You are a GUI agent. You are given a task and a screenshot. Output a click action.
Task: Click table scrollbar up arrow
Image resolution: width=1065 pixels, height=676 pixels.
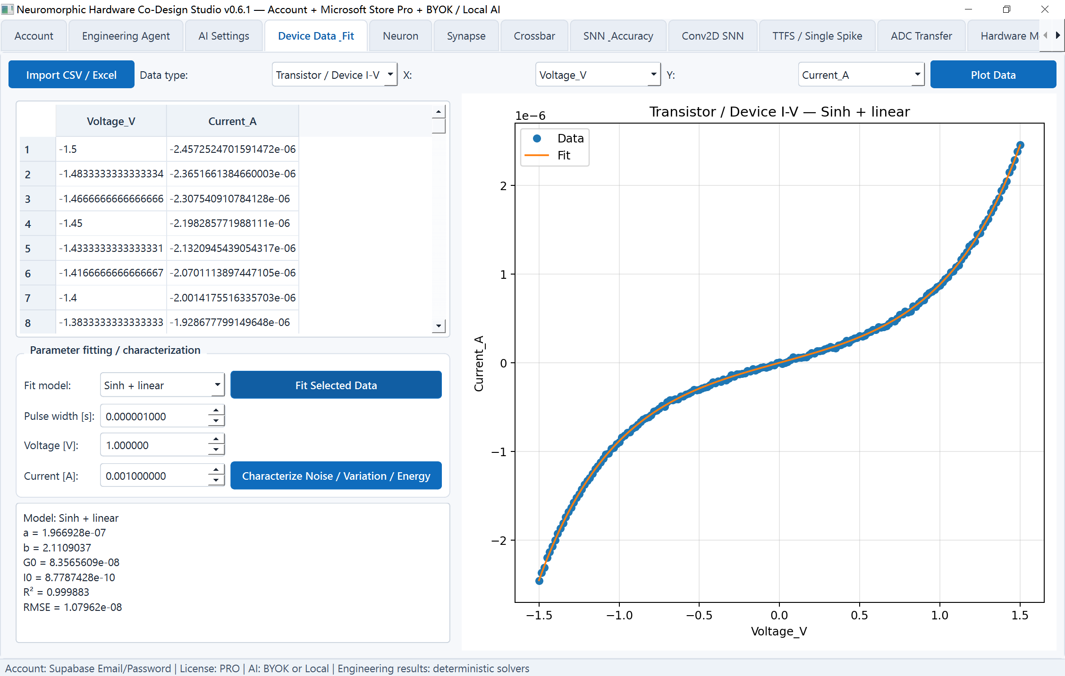[439, 112]
